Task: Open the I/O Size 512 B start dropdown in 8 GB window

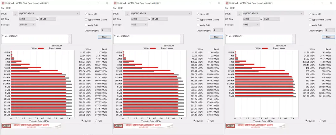Action: click(139, 19)
